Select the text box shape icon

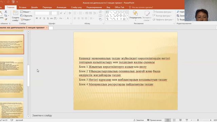(x=107, y=12)
